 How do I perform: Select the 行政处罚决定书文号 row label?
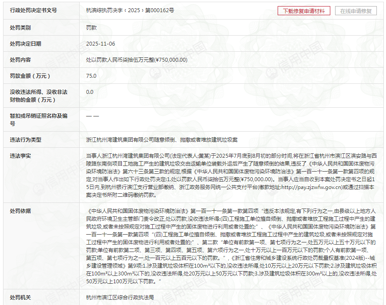tap(33, 10)
